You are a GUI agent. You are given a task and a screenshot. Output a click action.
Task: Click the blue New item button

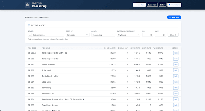pos(174,17)
